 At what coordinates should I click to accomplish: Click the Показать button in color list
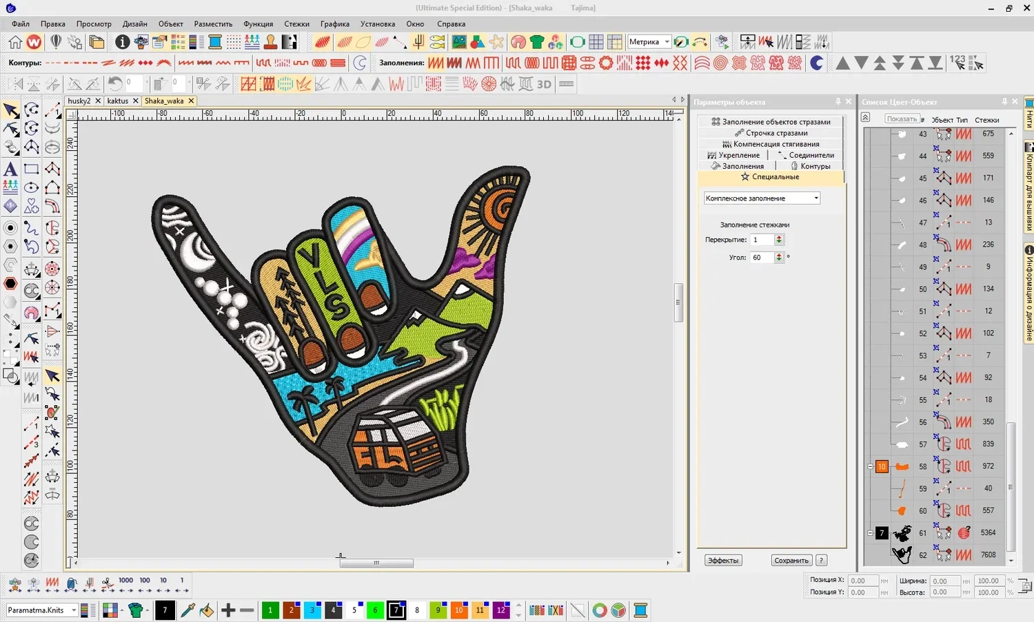point(902,119)
